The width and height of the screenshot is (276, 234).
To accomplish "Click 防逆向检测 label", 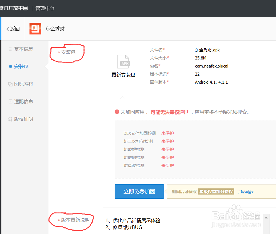I will coord(134,158).
